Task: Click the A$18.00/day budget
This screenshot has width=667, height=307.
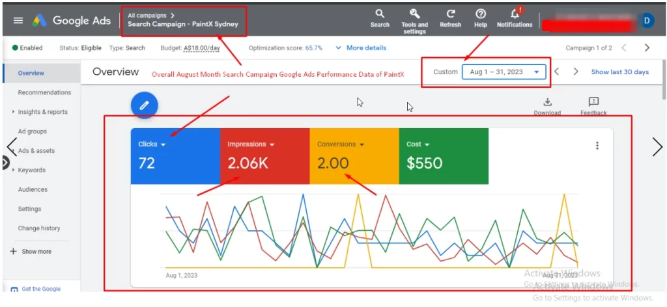Action: point(202,48)
